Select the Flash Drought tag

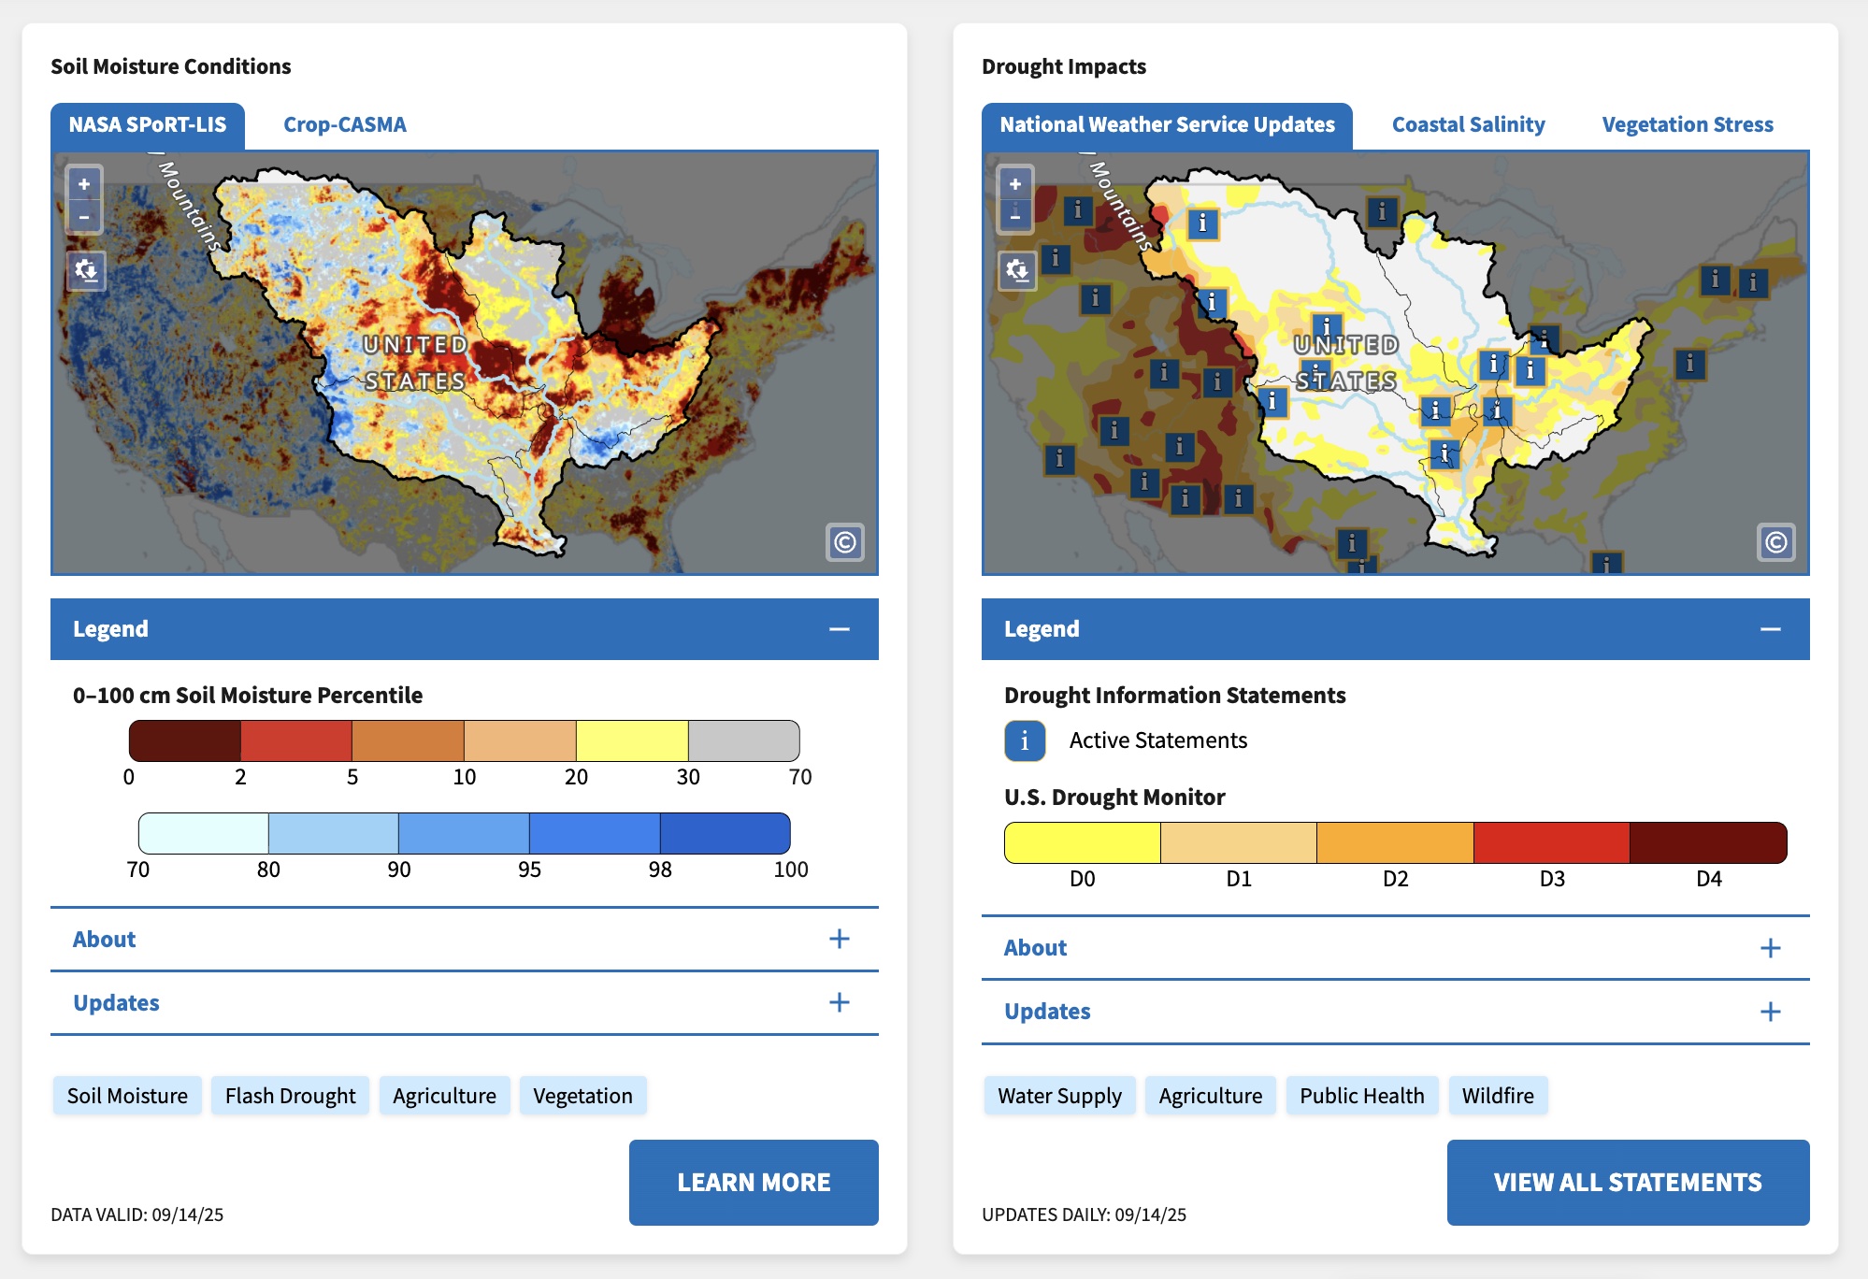290,1096
